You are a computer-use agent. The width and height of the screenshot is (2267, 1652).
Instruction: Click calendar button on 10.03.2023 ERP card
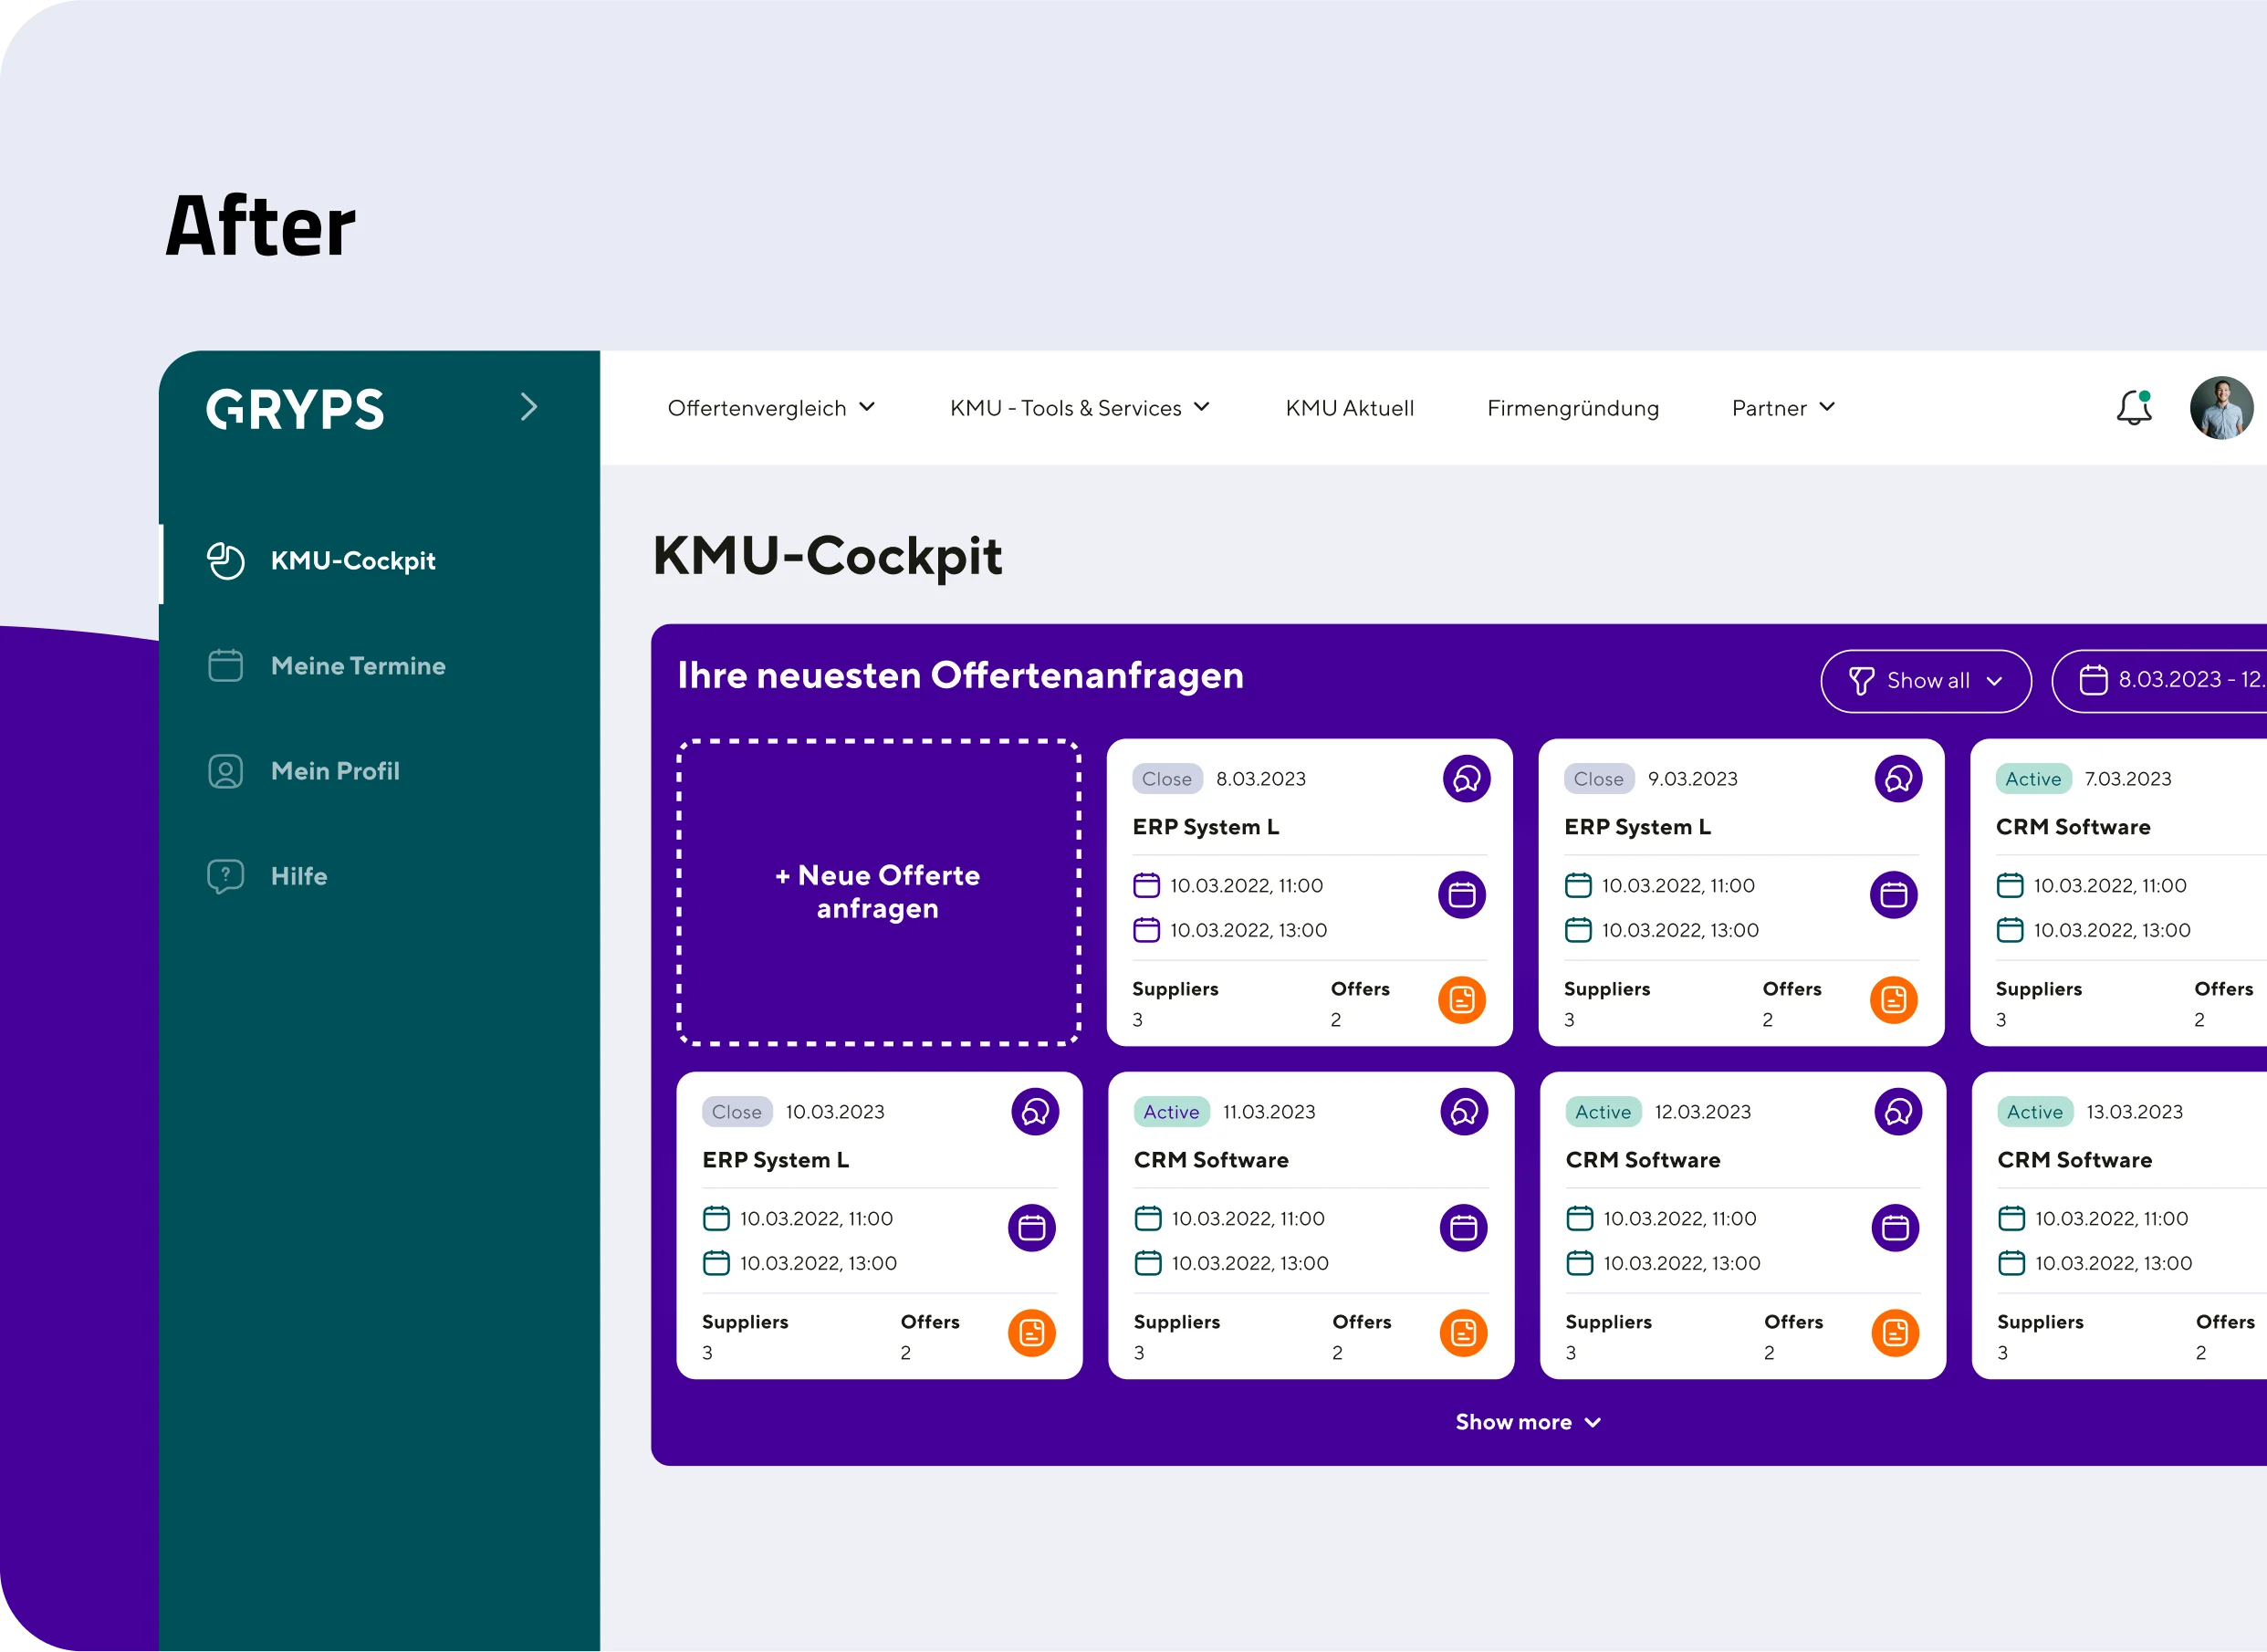point(1032,1228)
